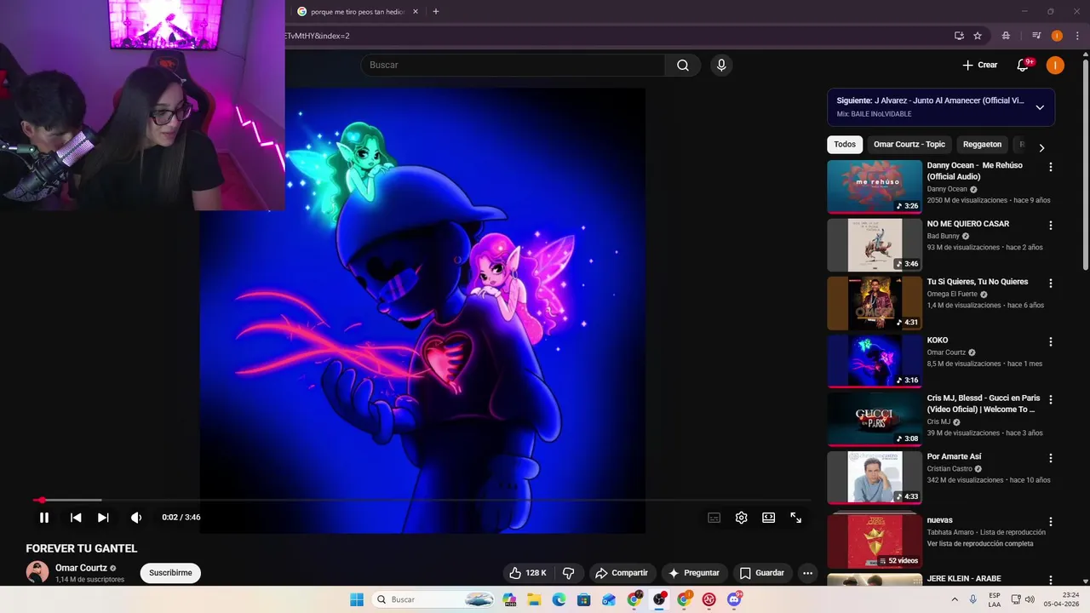1090x613 pixels.
Task: Open YouTube notifications bell
Action: pos(1024,65)
